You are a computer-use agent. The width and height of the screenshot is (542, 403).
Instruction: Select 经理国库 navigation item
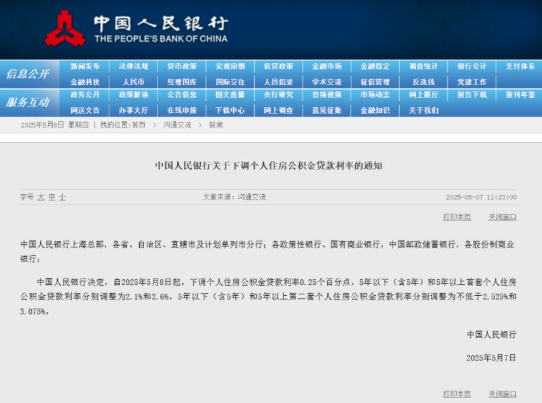[x=182, y=82]
